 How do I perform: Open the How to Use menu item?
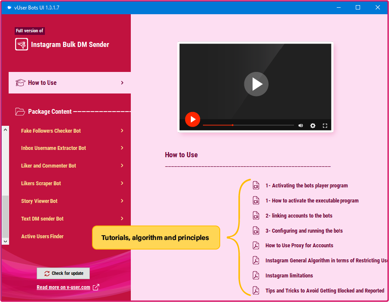[70, 83]
